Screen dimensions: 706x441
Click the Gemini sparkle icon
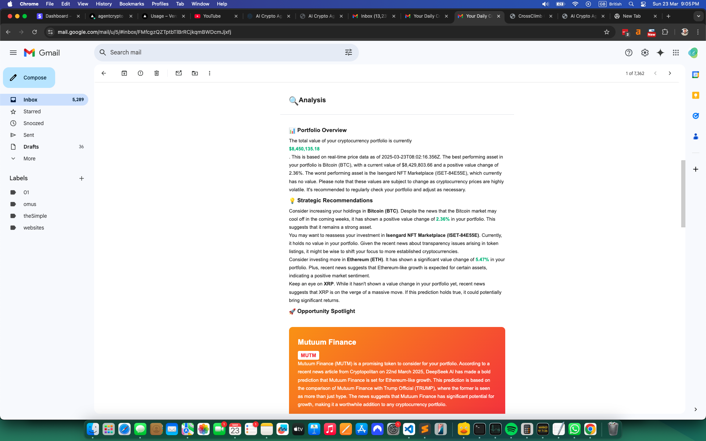(x=660, y=53)
